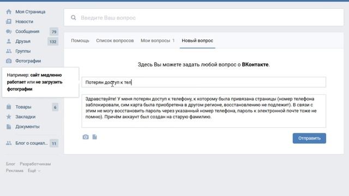
Task: Open the Закладки section
Action: pos(26,117)
